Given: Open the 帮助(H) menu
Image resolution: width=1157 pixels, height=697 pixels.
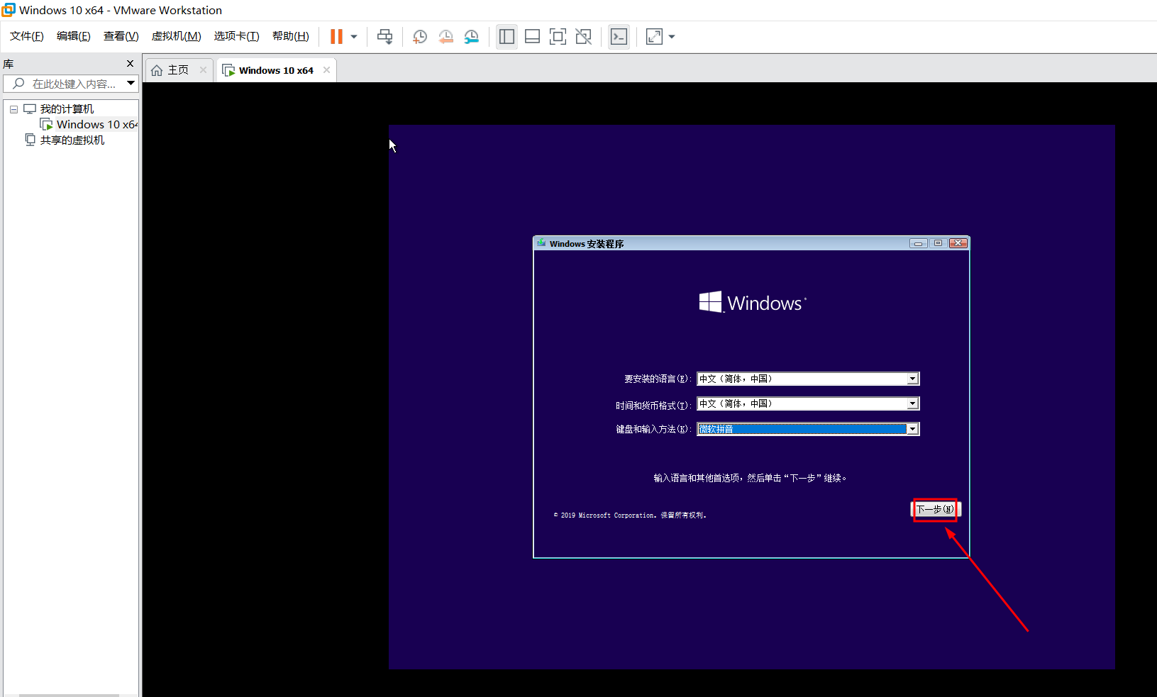Looking at the screenshot, I should (291, 36).
